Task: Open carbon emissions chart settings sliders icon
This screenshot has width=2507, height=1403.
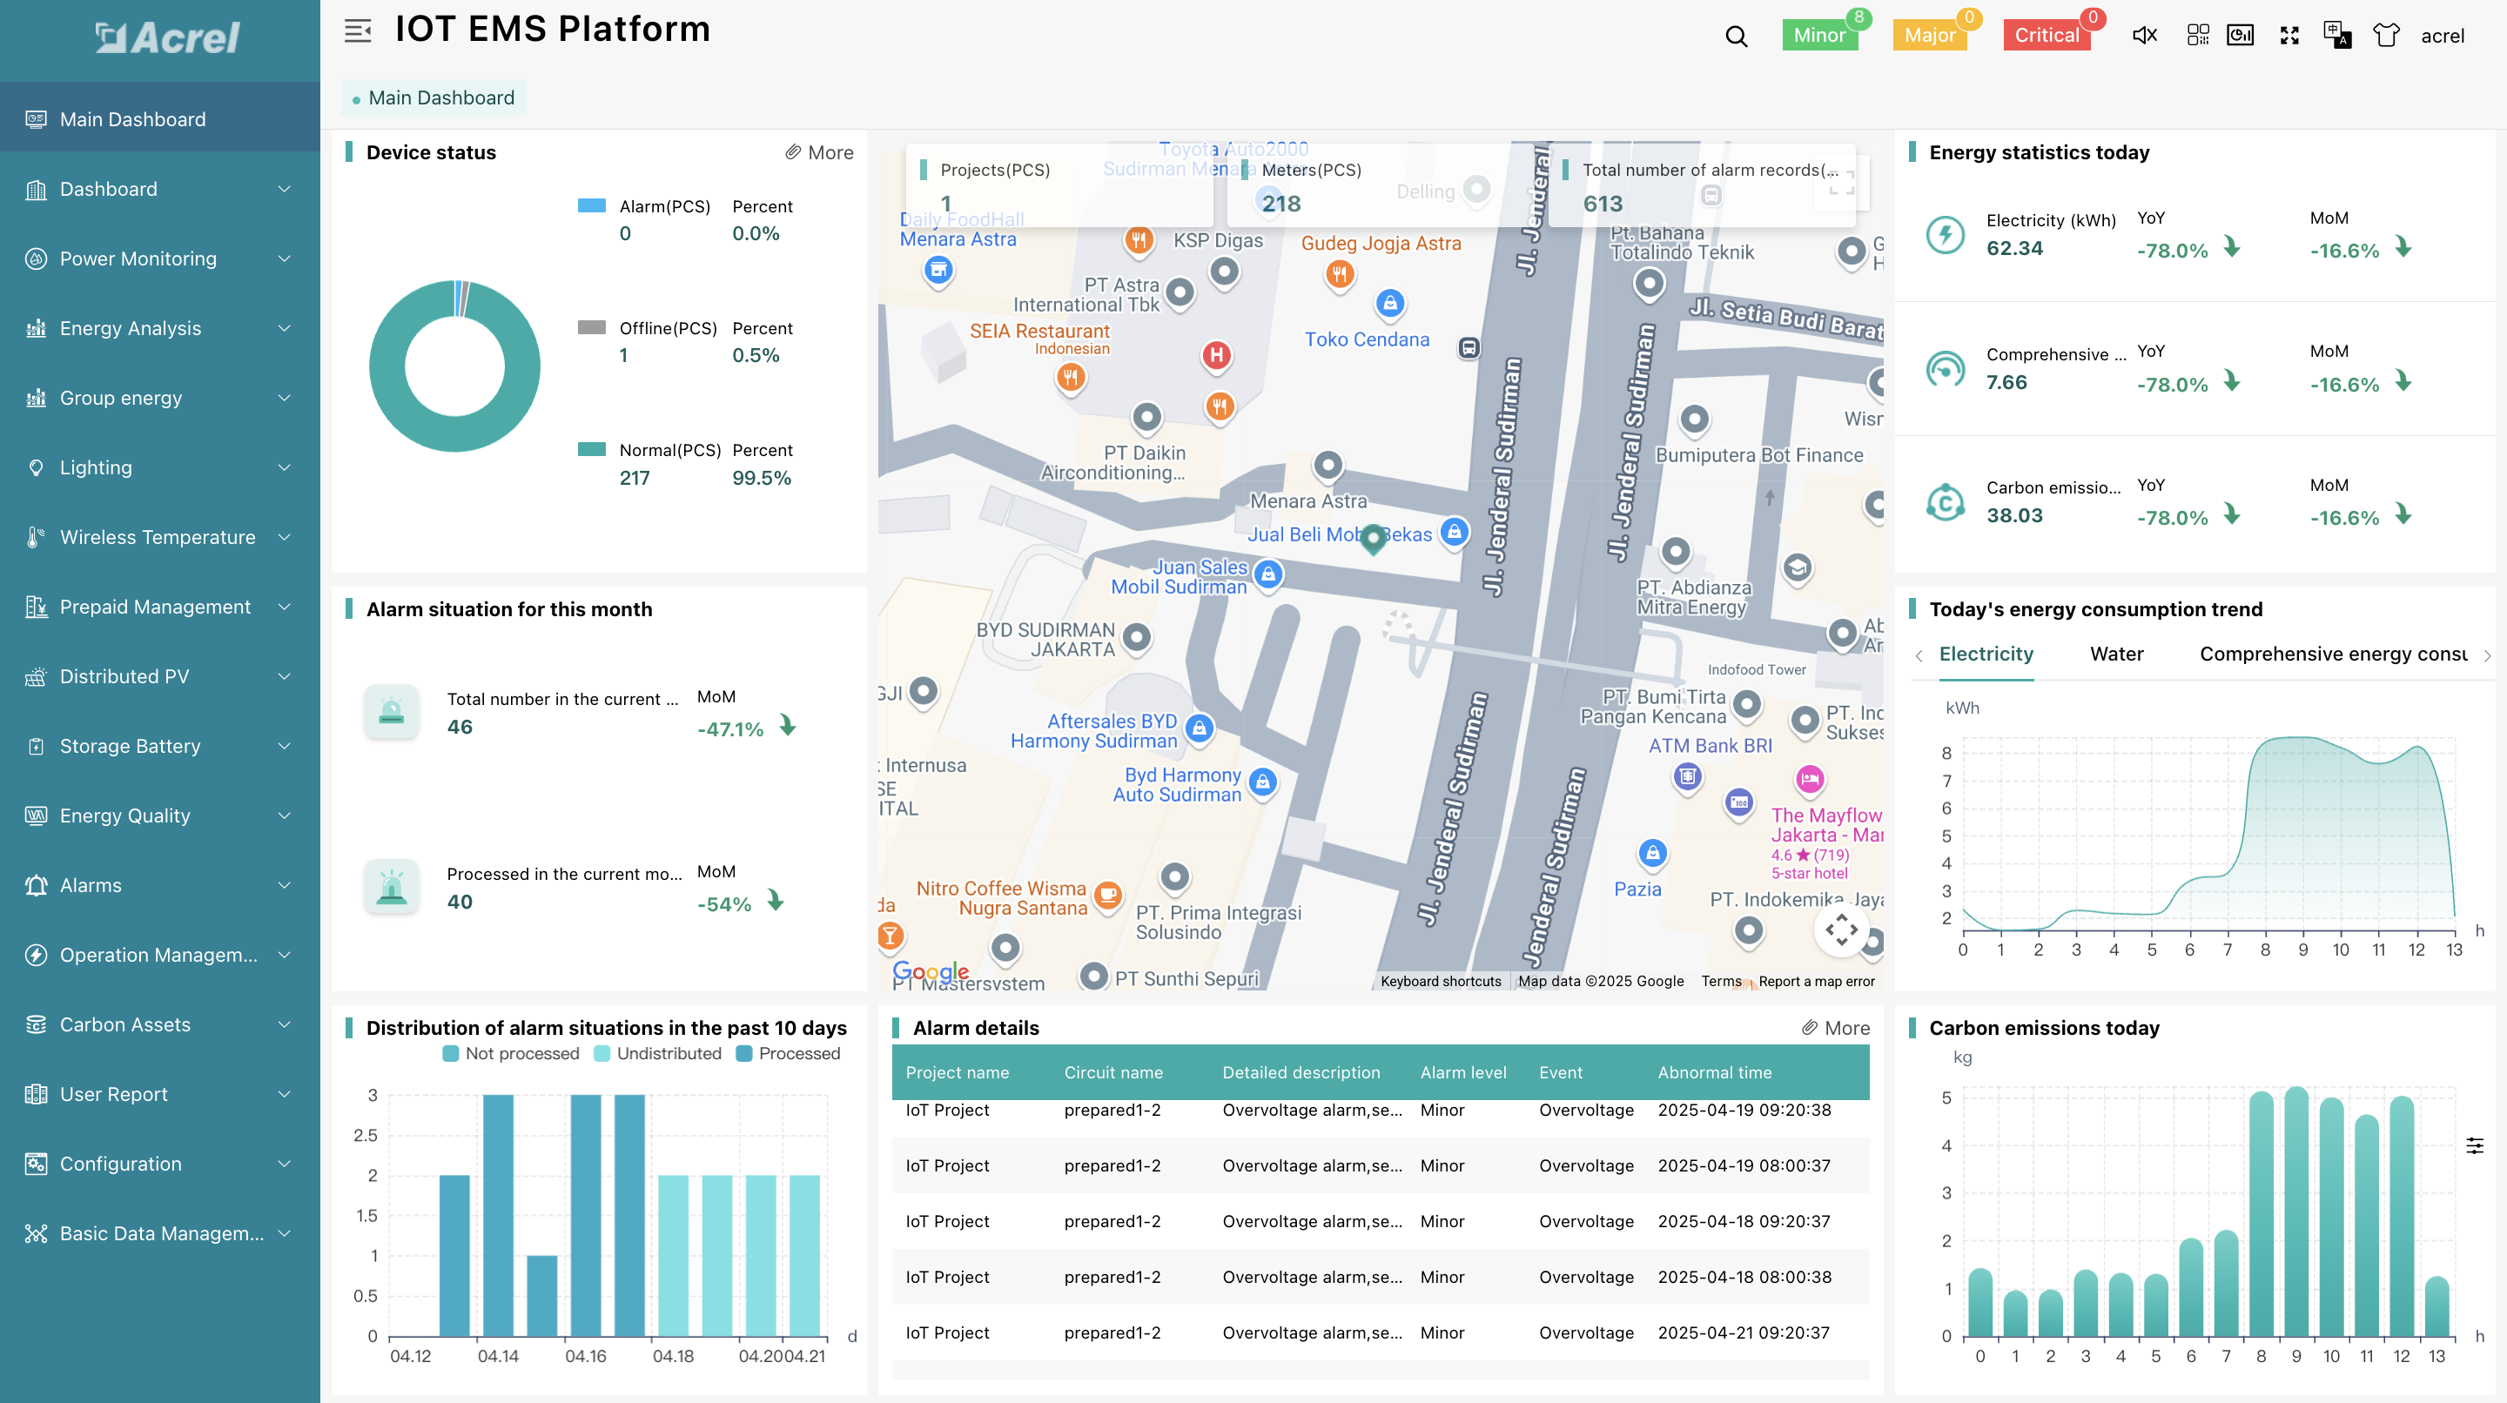Action: (2475, 1145)
